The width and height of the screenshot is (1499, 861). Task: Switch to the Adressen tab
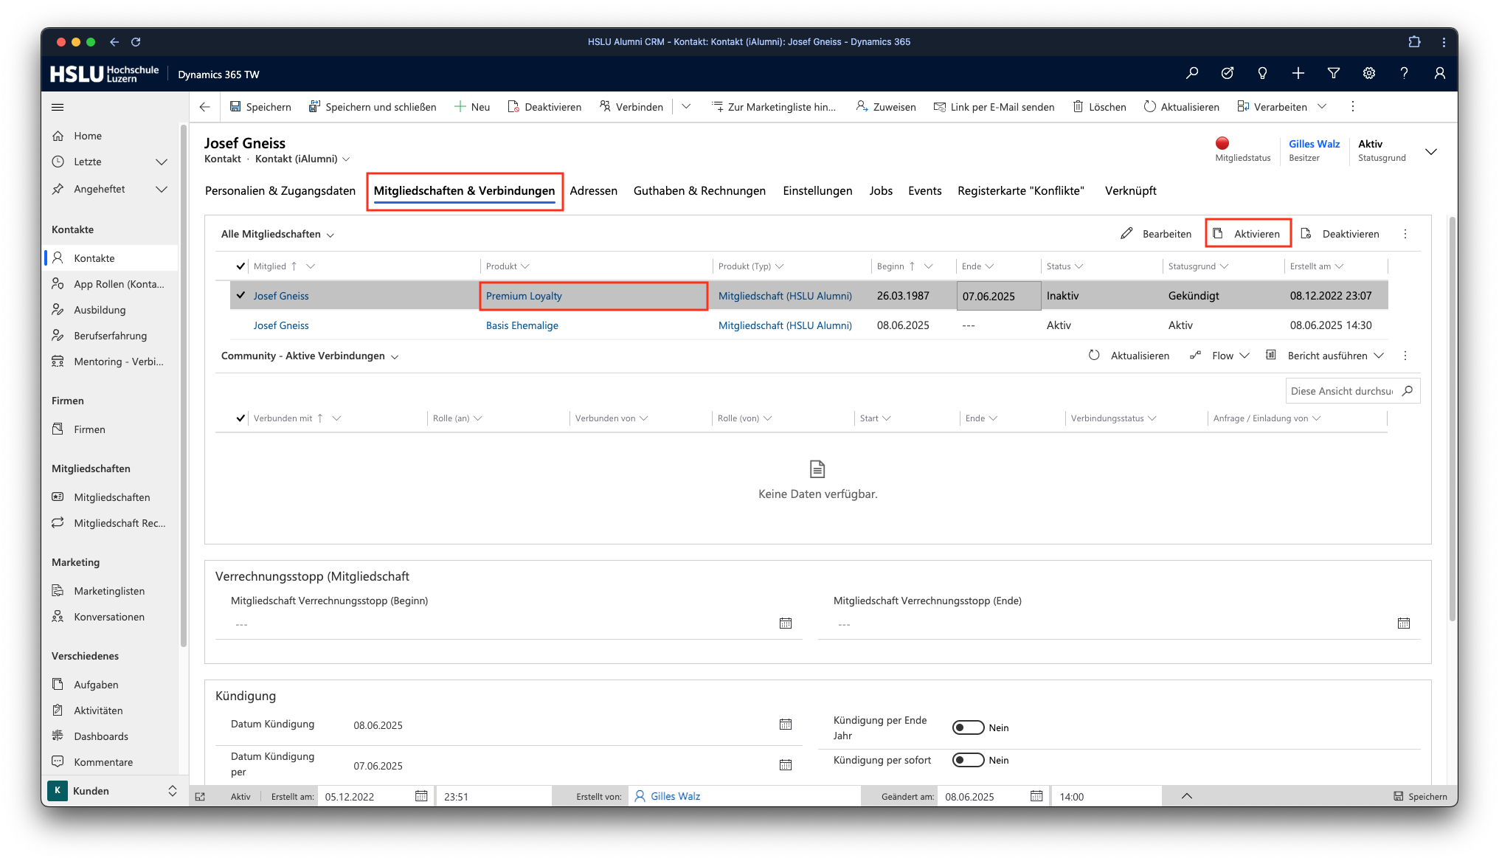(x=593, y=191)
